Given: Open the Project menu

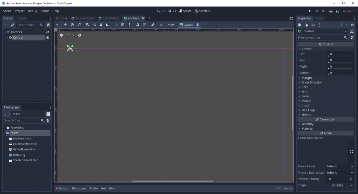Looking at the screenshot, I should (x=19, y=11).
